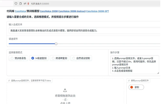Click music note icon beside 录制prompt音频文件

coord(129,80)
